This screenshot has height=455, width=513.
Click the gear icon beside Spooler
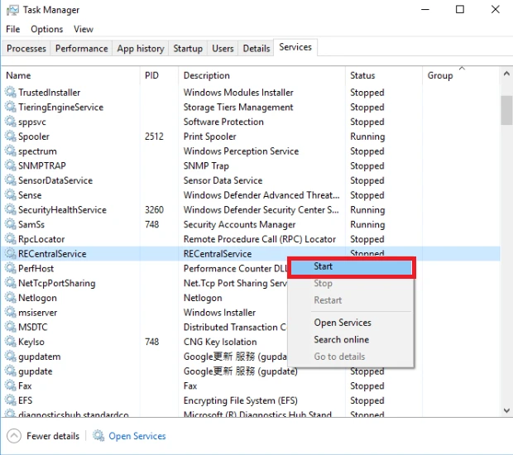pos(11,136)
